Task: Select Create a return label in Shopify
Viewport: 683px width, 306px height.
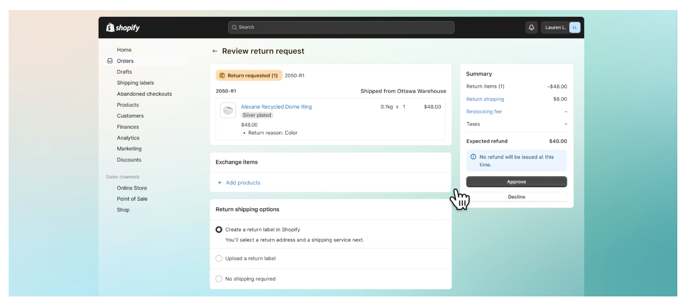Action: (x=219, y=229)
